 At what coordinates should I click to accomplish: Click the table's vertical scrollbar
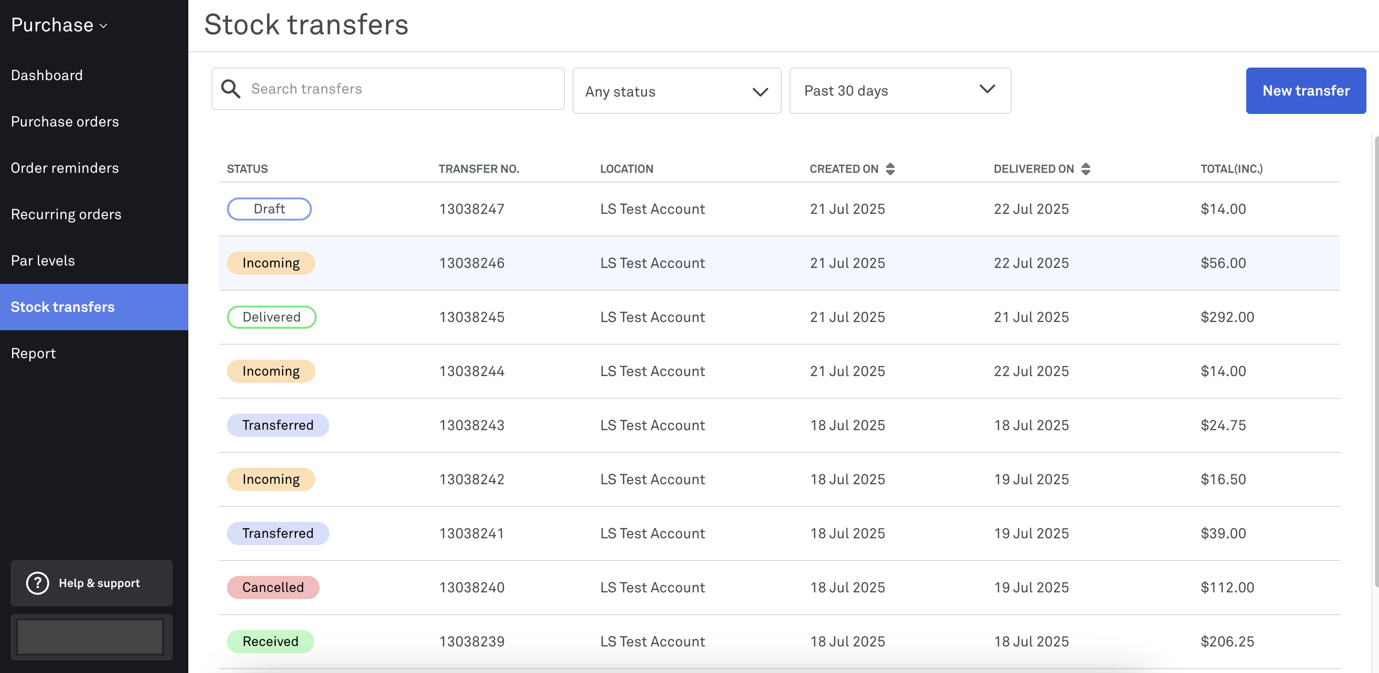click(x=1376, y=362)
